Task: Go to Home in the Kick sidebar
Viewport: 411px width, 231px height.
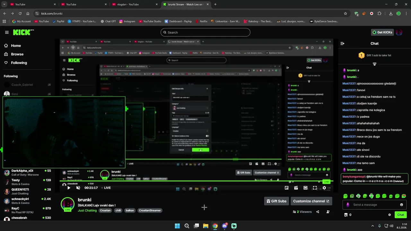Action: [x=13, y=46]
